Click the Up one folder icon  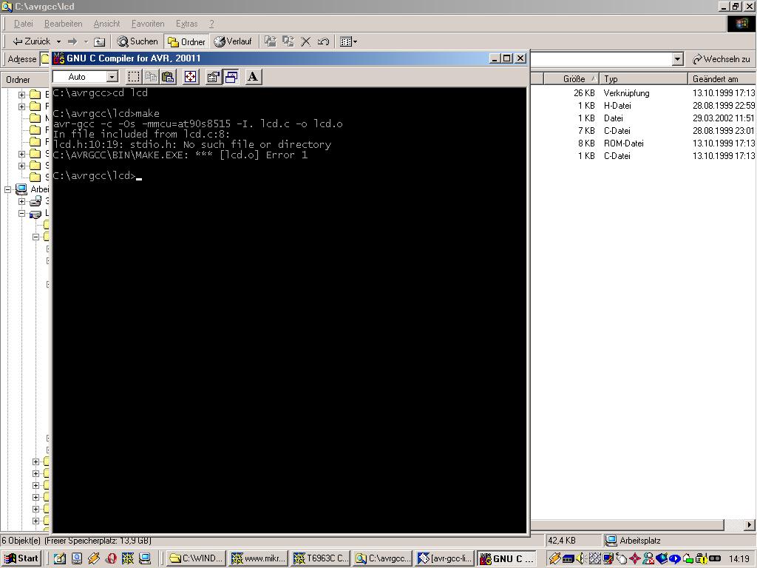(100, 41)
